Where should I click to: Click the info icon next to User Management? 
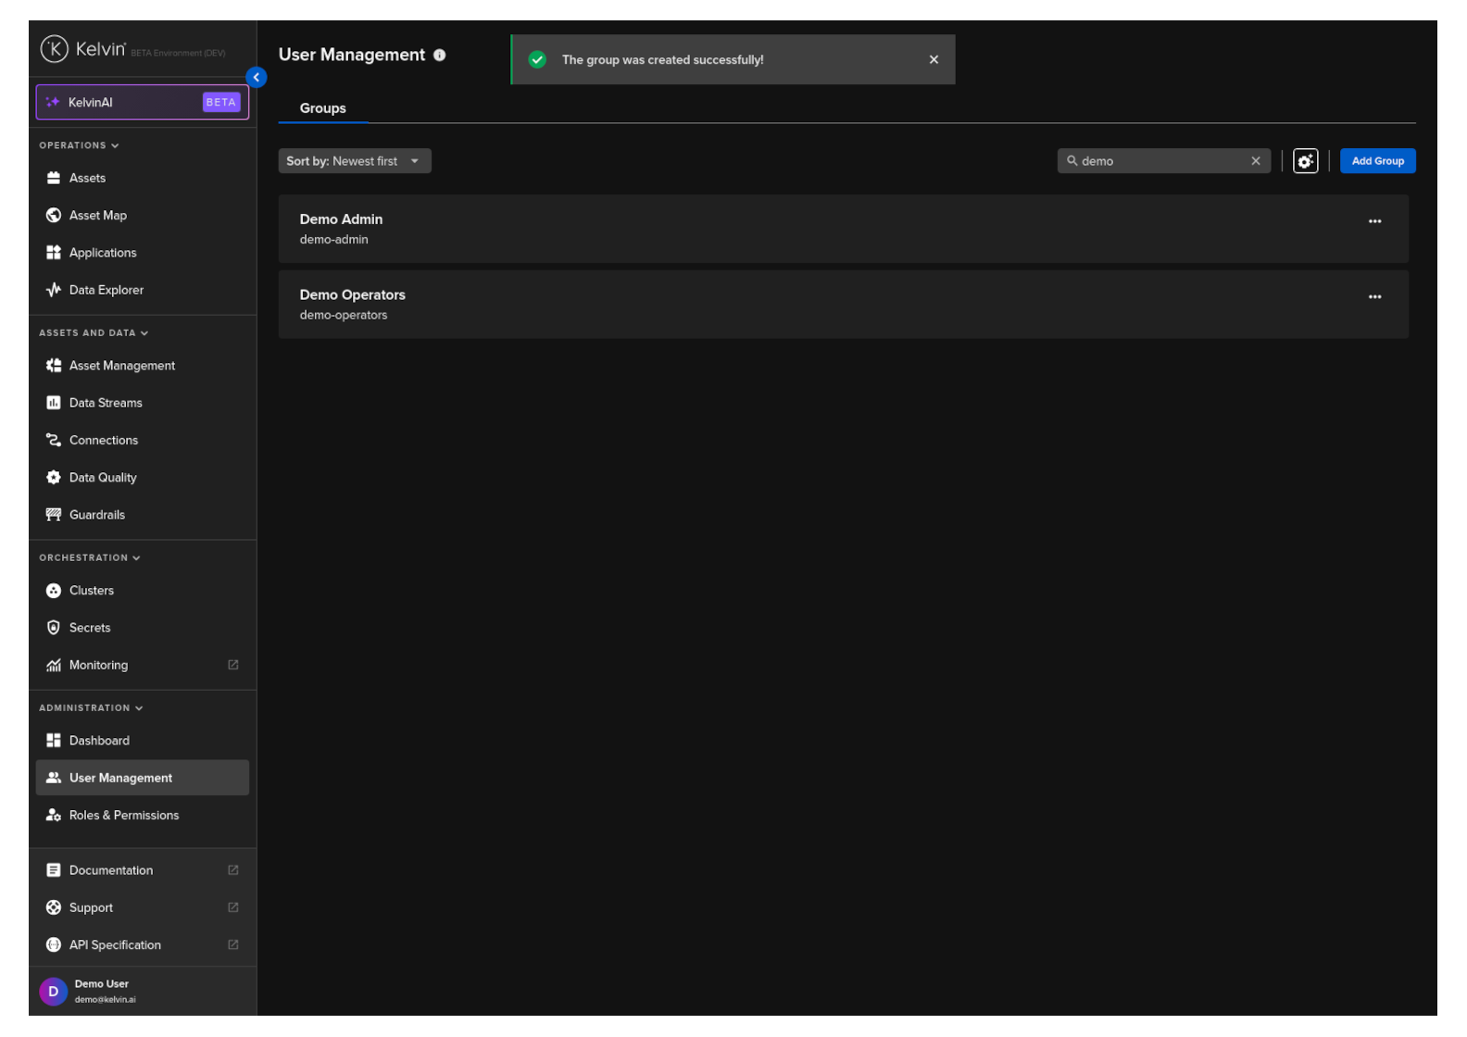(x=440, y=56)
